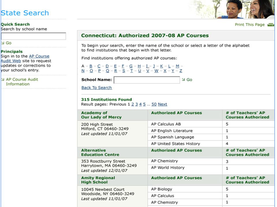The width and height of the screenshot is (277, 207).
Task: Click the arrow icon beside AP Course Audit Information
Action: point(3,79)
